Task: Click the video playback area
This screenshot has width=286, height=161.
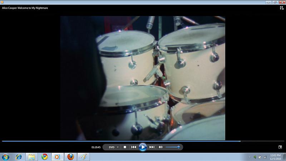Action: (x=143, y=78)
